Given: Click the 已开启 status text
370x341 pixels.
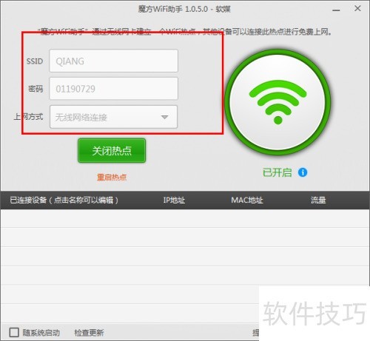Looking at the screenshot, I should [277, 172].
